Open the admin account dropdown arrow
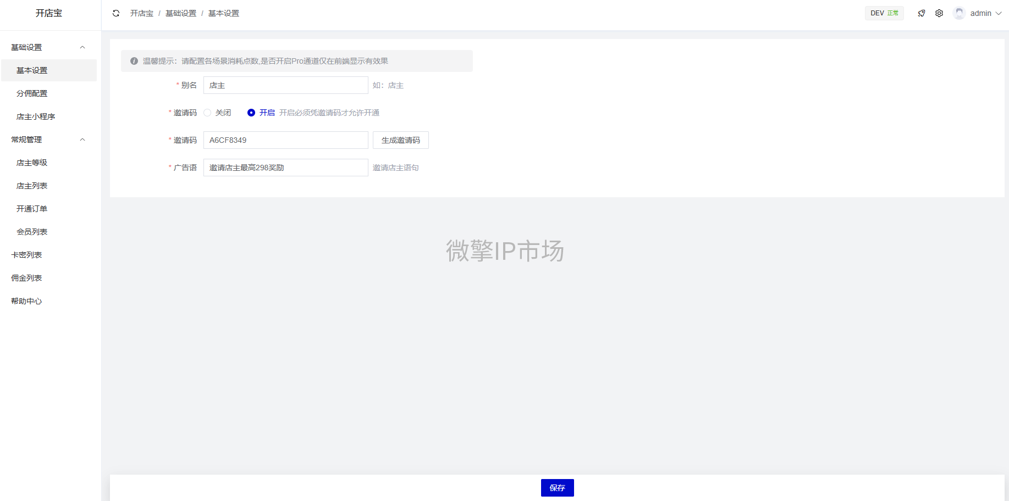Screen dimensions: 1009x501 pos(999,13)
